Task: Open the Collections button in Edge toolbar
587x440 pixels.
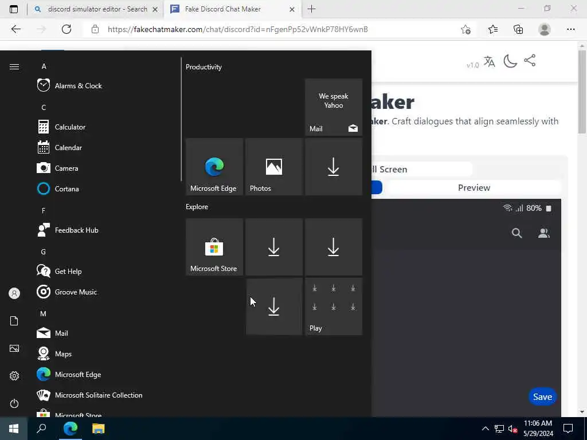Action: coord(518,29)
